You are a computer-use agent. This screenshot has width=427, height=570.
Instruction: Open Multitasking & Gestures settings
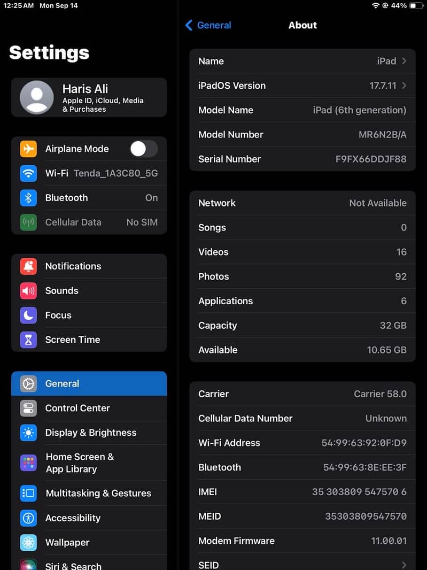pyautogui.click(x=89, y=494)
